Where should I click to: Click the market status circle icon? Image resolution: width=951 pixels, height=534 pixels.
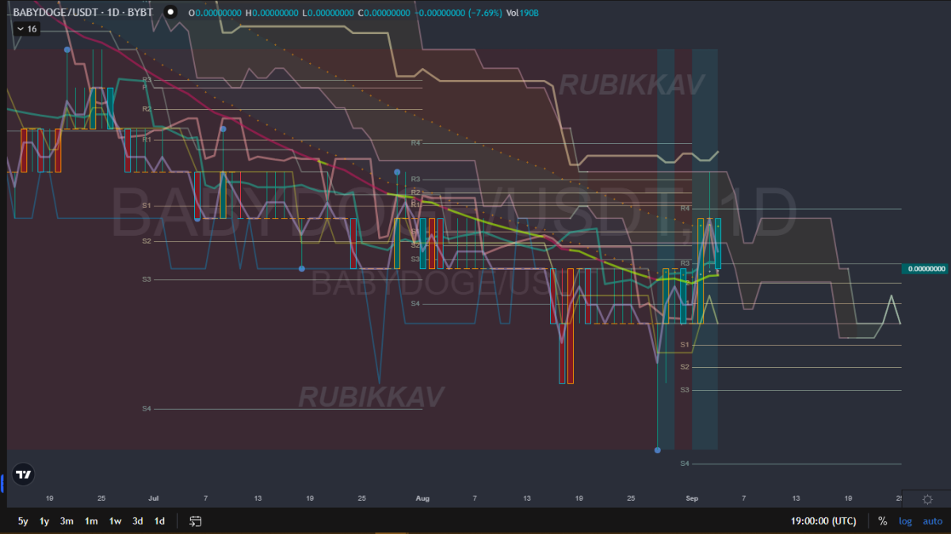tap(170, 13)
